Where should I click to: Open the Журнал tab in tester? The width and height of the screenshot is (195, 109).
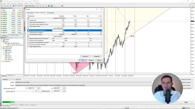(x=33, y=105)
